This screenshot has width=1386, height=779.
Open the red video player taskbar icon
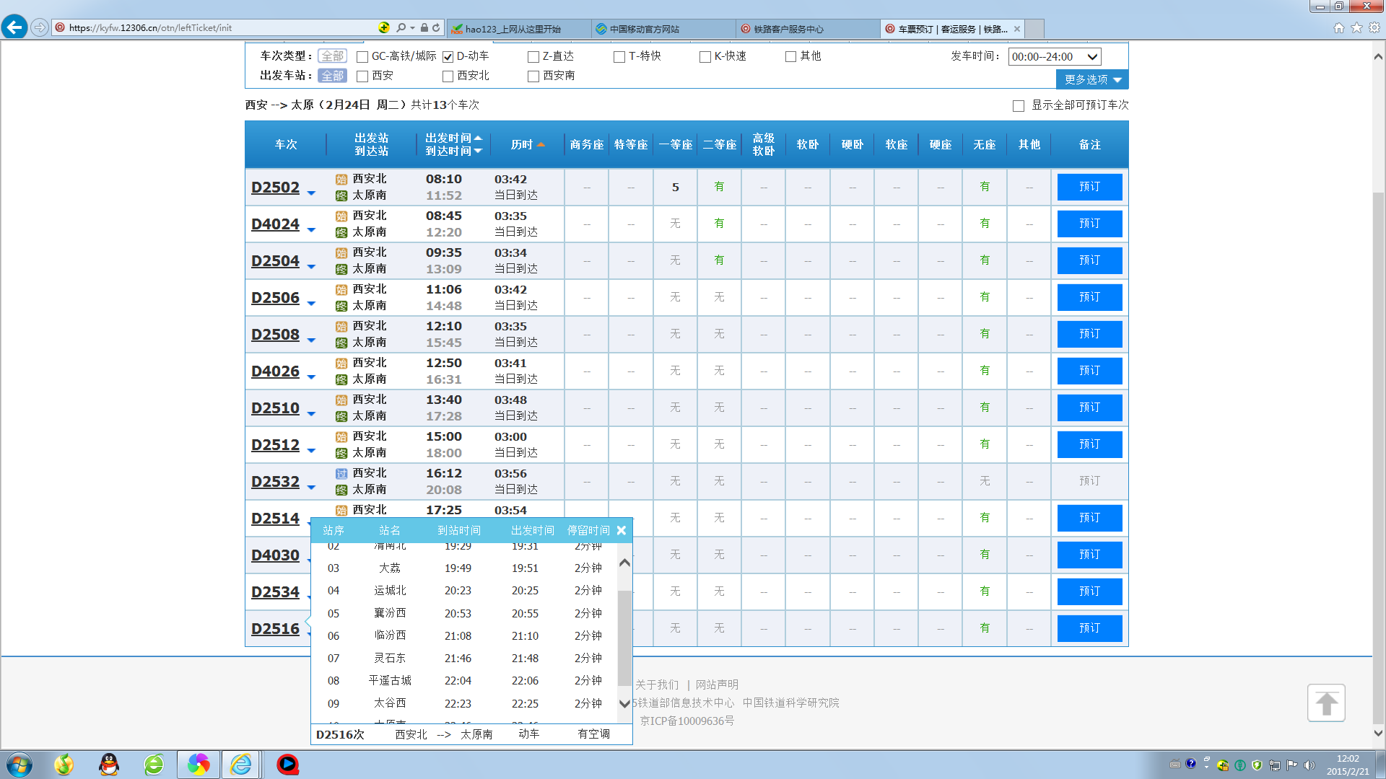click(x=287, y=765)
